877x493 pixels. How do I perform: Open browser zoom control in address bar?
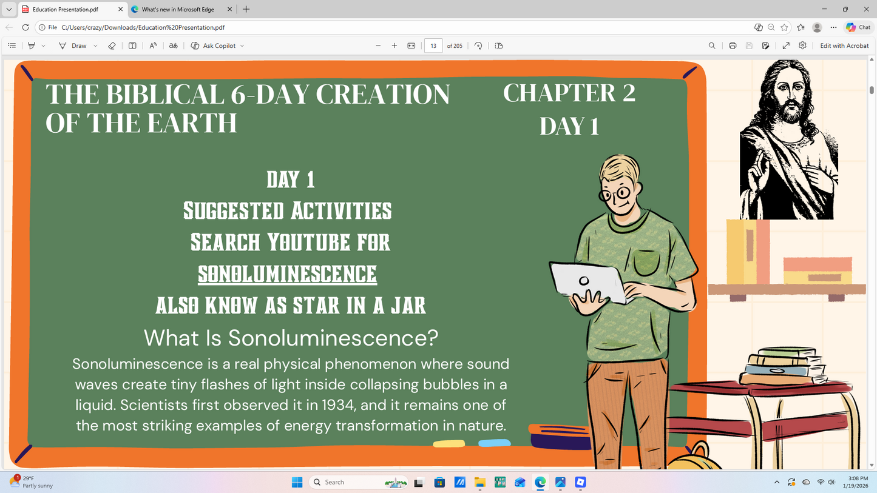pos(771,27)
